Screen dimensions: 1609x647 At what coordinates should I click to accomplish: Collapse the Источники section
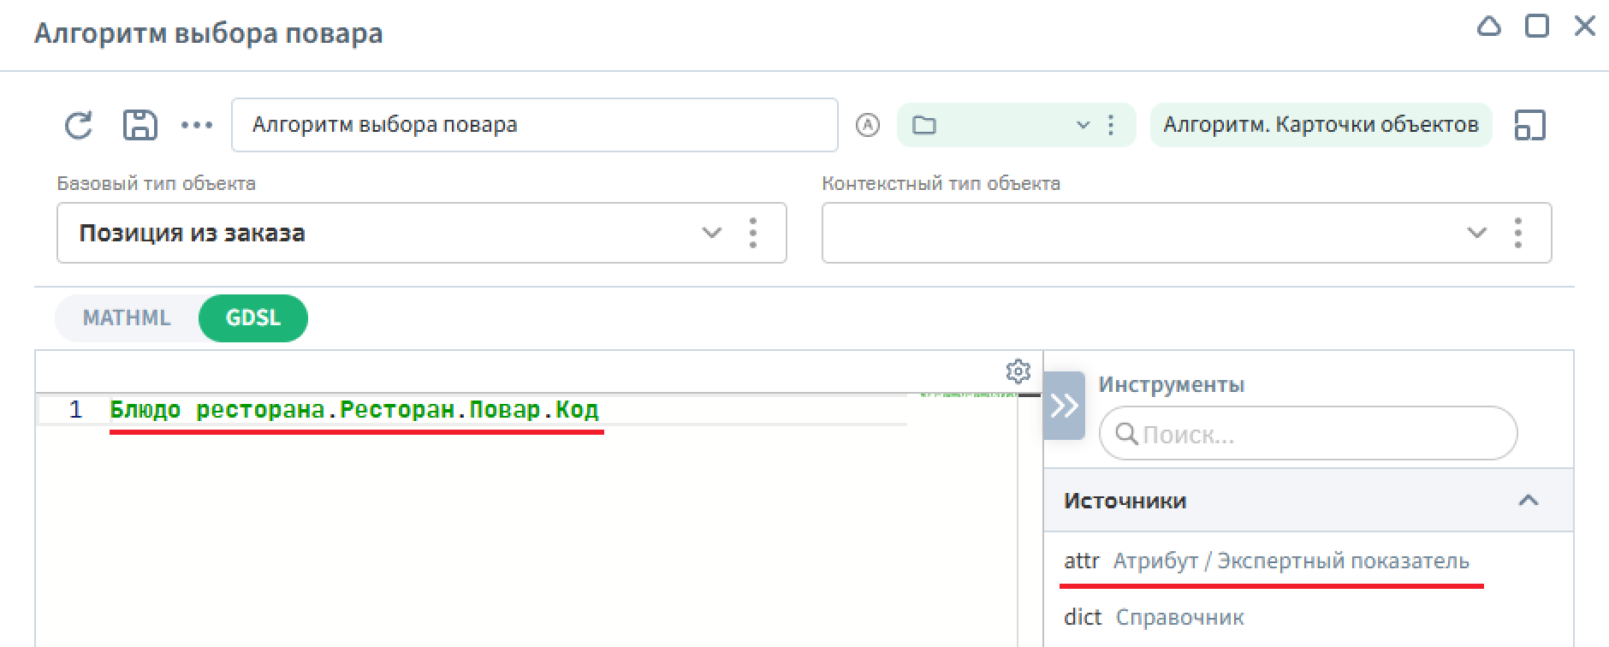(x=1528, y=501)
